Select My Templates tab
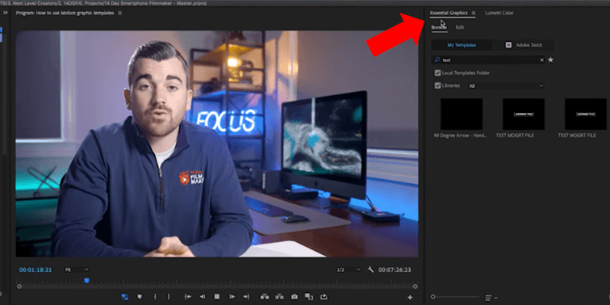 click(x=462, y=45)
